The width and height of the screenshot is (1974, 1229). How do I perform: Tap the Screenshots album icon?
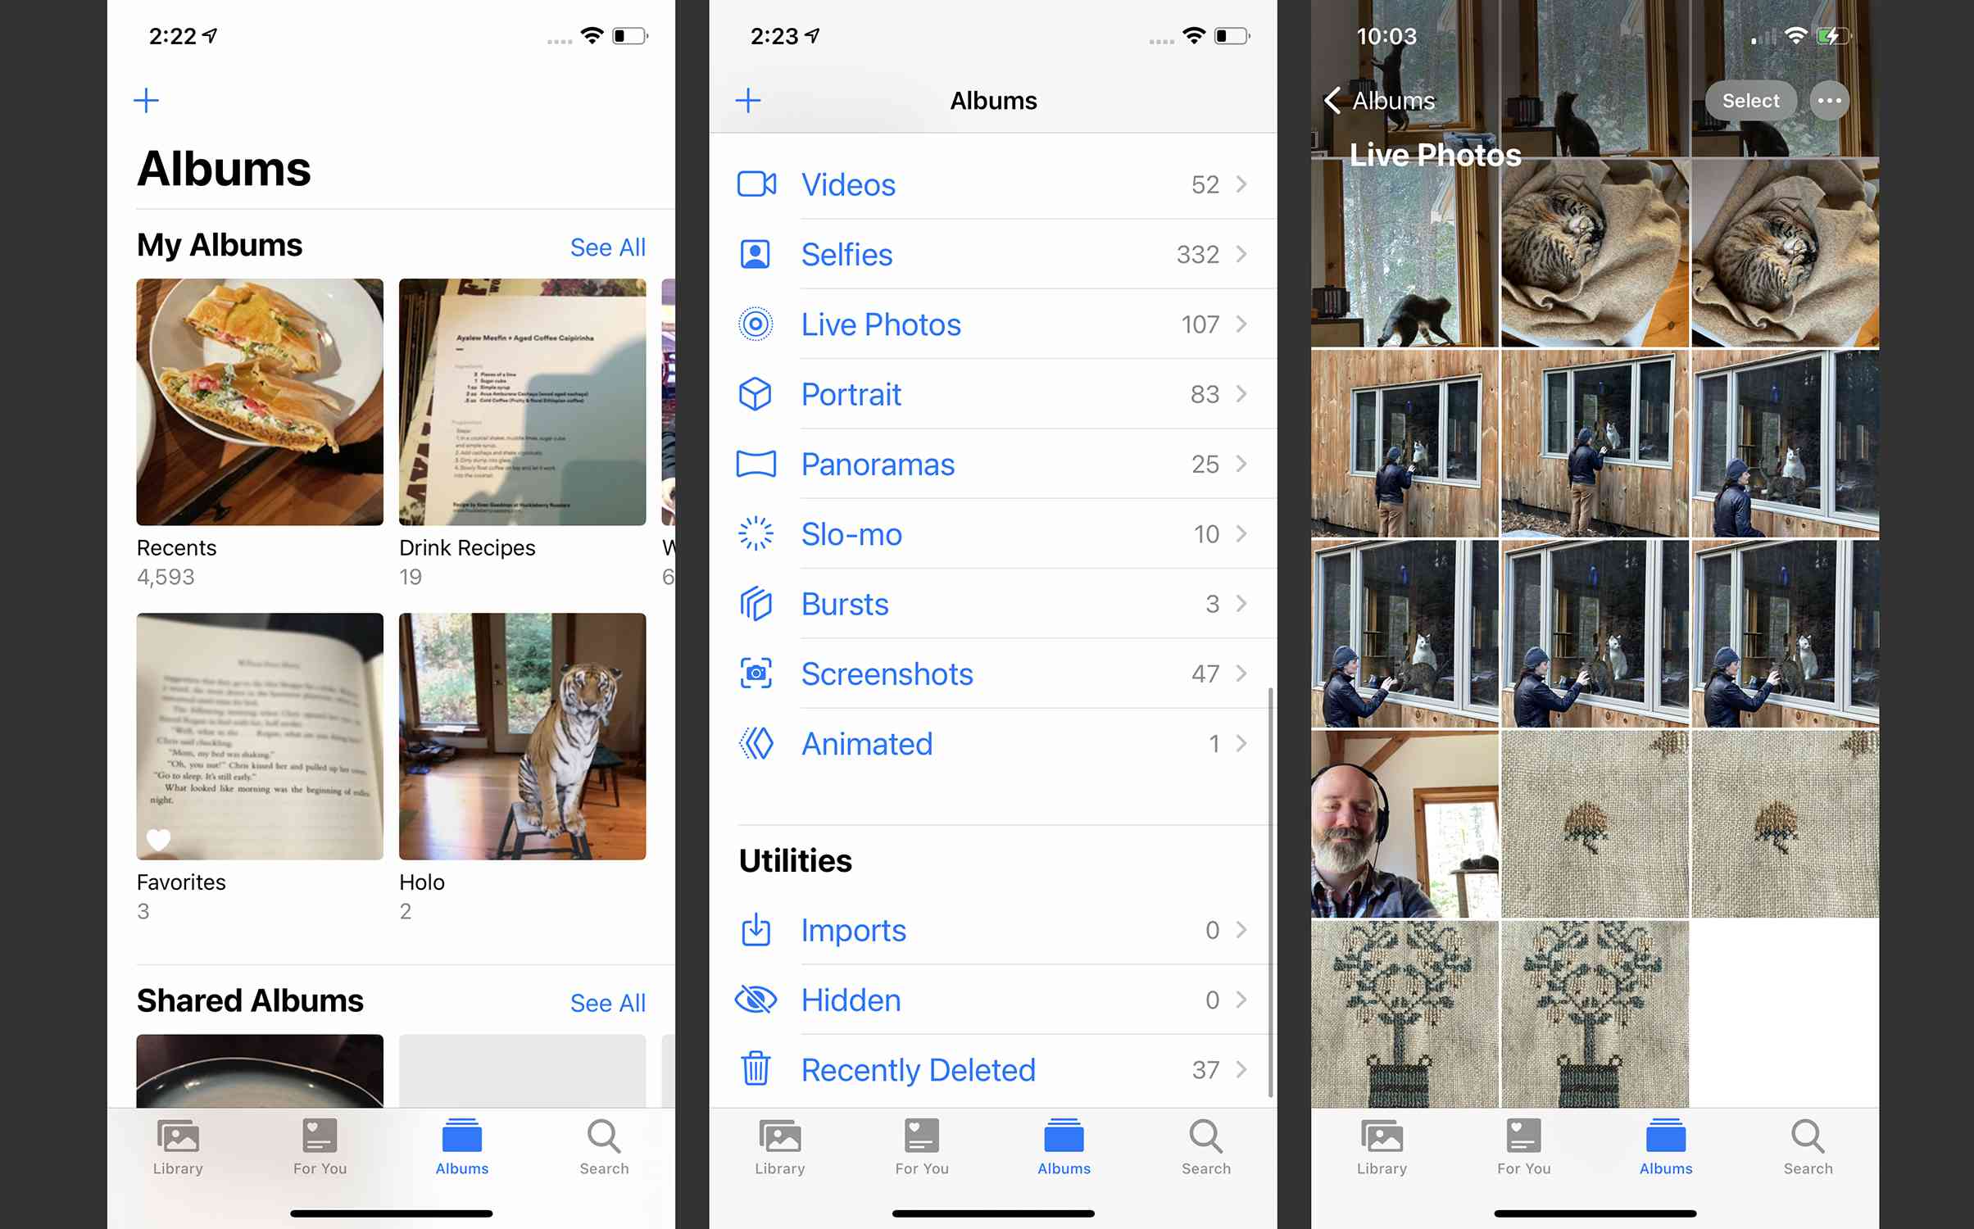coord(756,673)
